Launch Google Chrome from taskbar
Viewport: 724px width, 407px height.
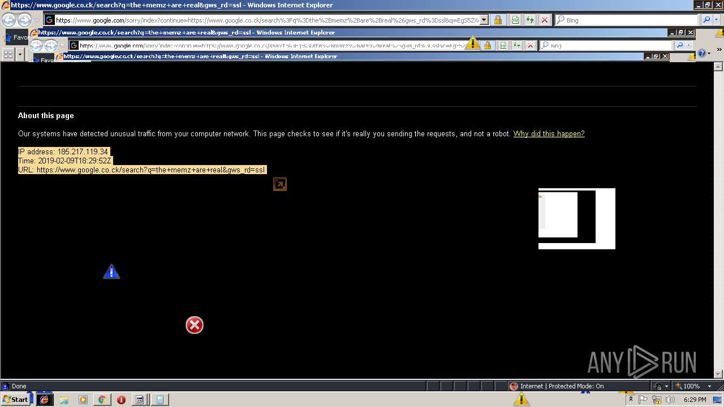click(x=102, y=400)
